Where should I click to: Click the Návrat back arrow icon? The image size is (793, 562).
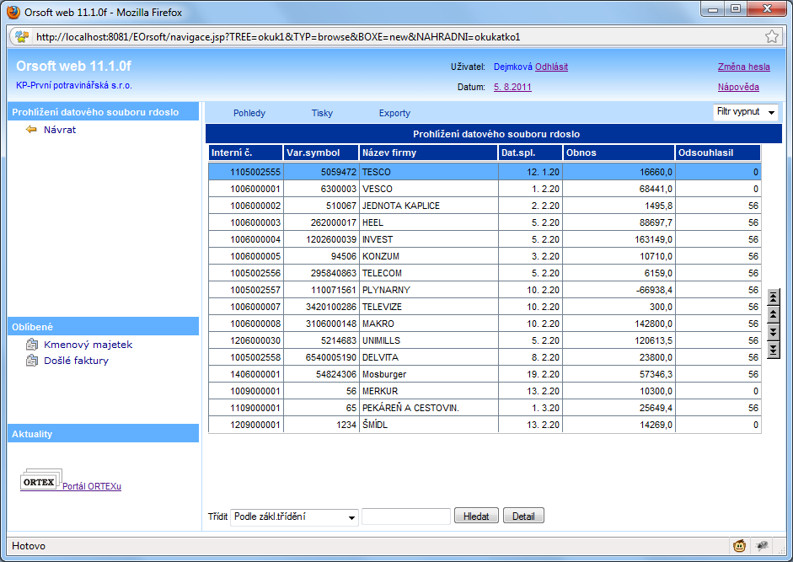32,130
